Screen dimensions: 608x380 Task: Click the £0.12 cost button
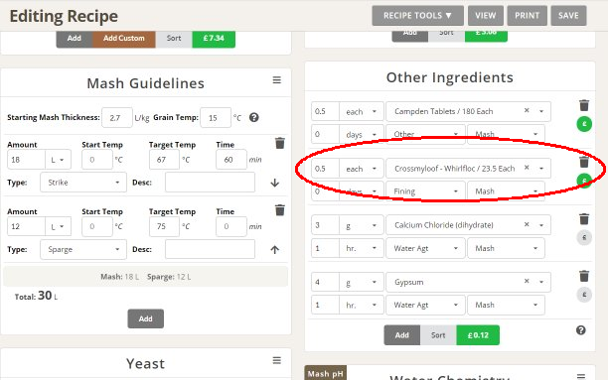(478, 335)
